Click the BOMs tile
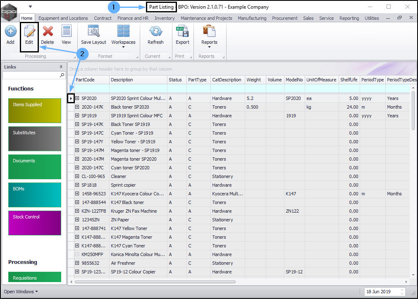The width and height of the screenshot is (418, 299). coord(35,195)
